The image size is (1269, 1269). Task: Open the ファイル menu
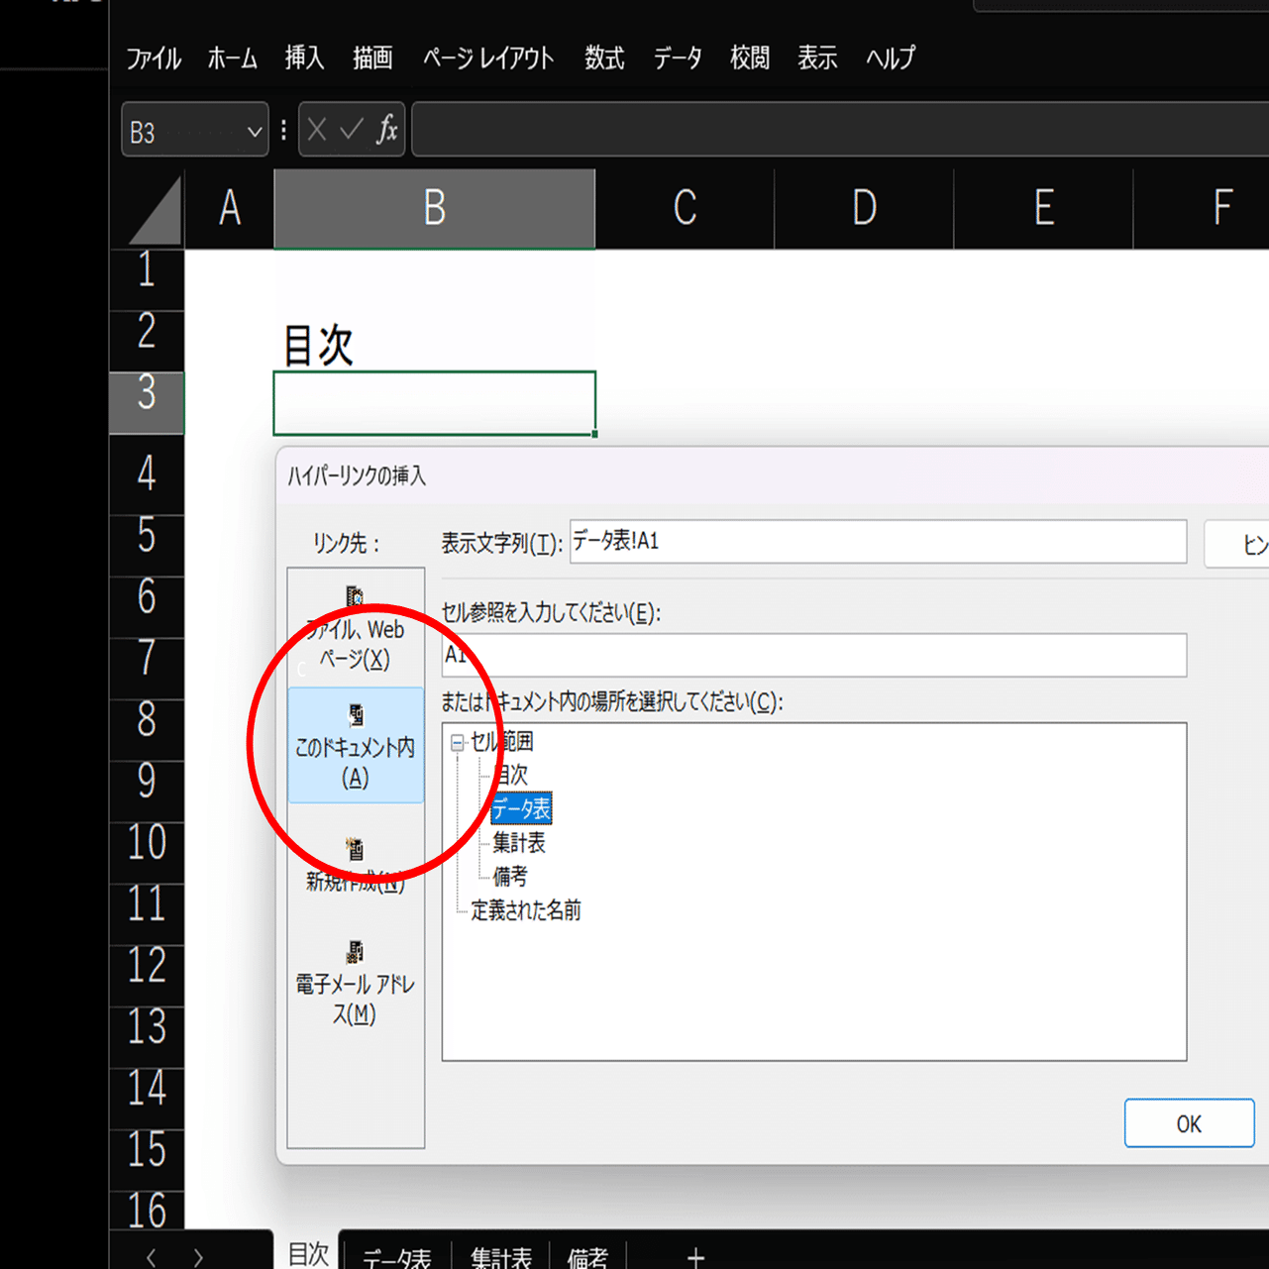click(x=153, y=58)
